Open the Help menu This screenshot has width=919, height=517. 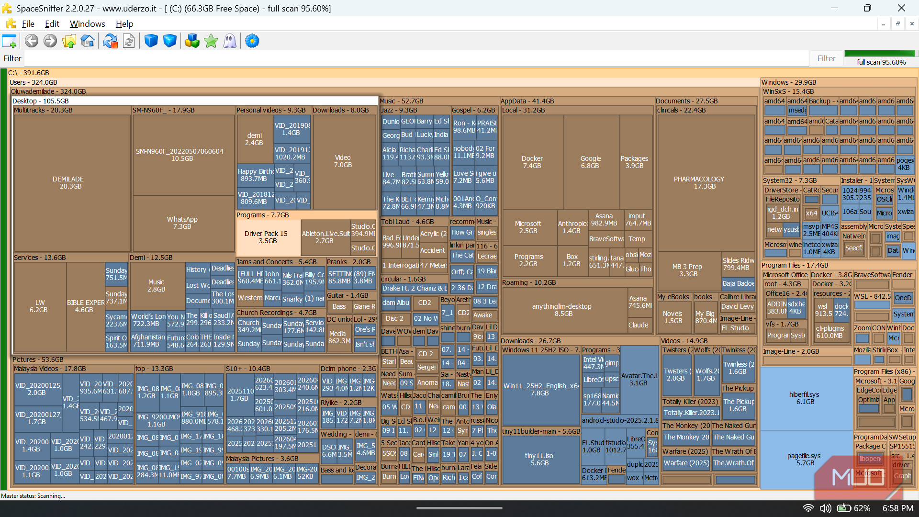tap(124, 24)
